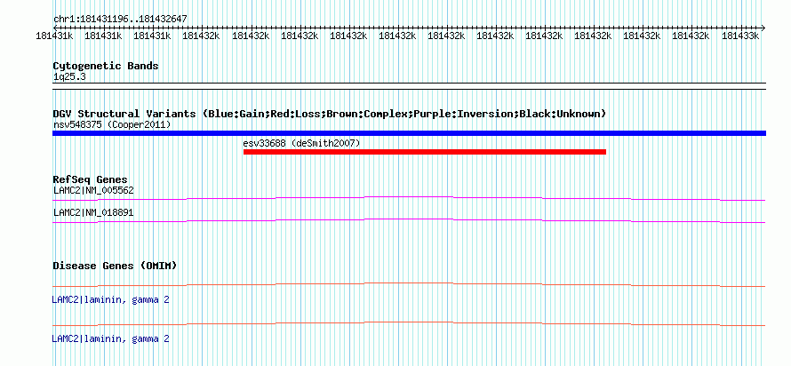791x366 pixels.
Task: Click the 181433k tick label on ruler
Action: [x=740, y=36]
